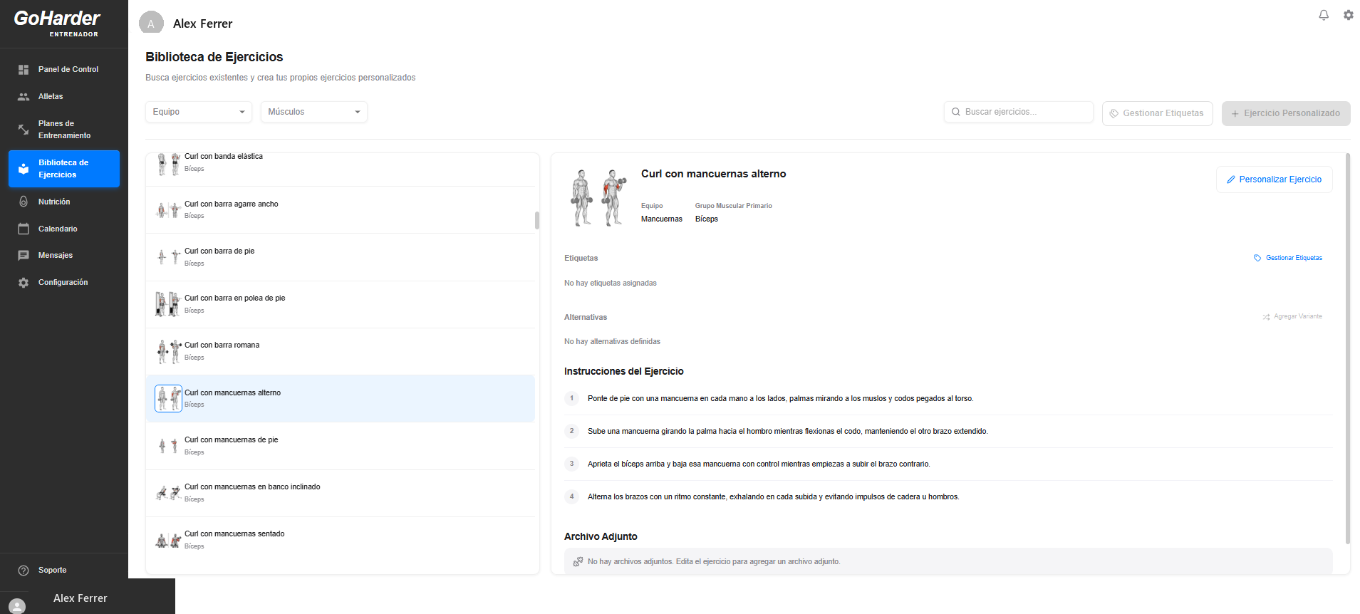Select Biblioteca de Ejercicios in sidebar
The width and height of the screenshot is (1360, 614).
click(64, 169)
